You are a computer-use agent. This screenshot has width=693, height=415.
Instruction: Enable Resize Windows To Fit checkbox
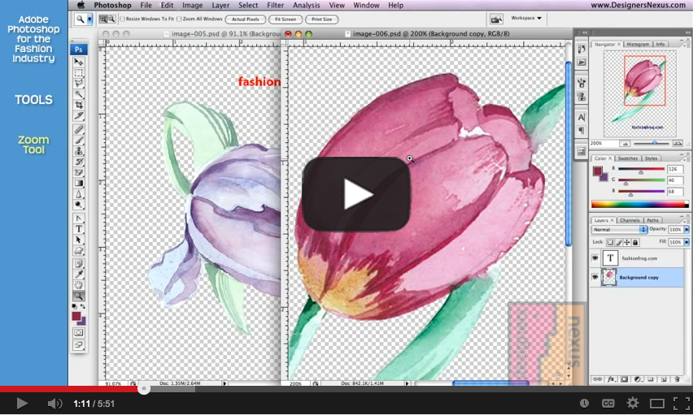coord(123,19)
